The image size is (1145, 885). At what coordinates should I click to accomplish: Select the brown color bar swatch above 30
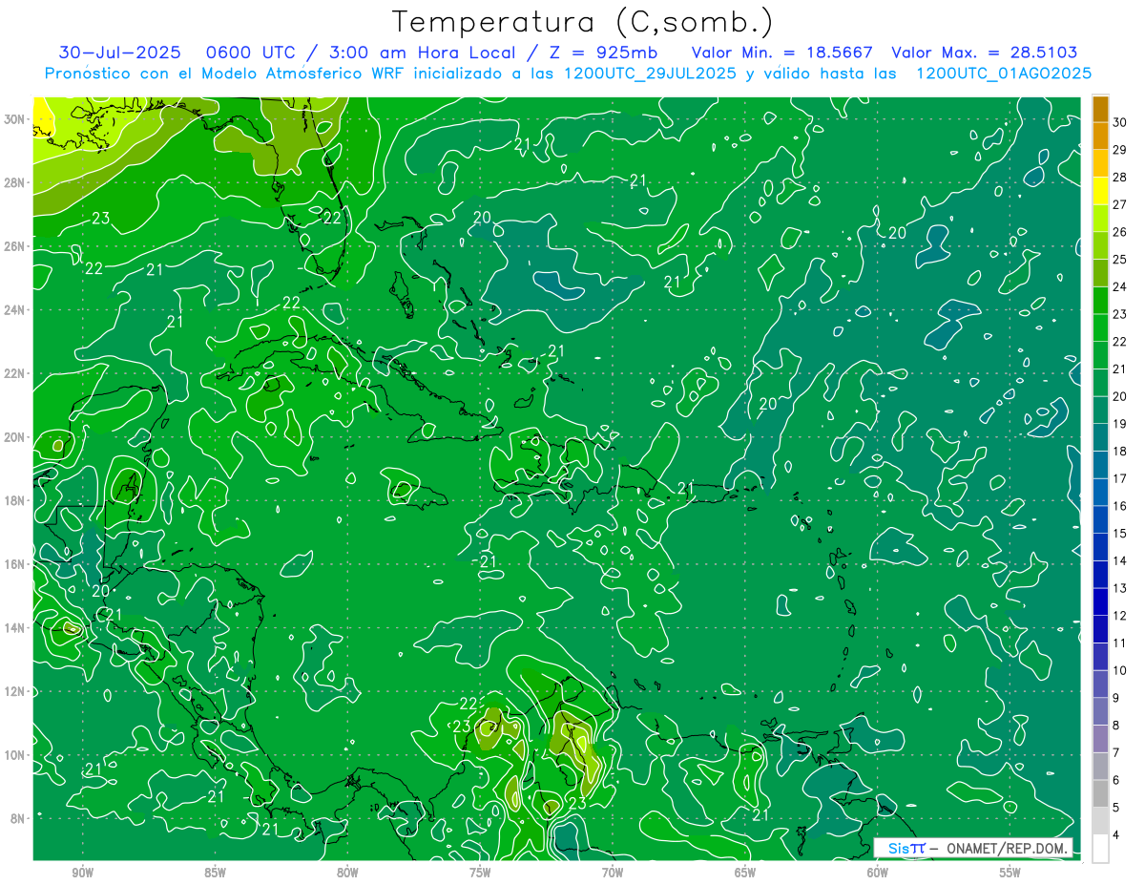pos(1100,109)
